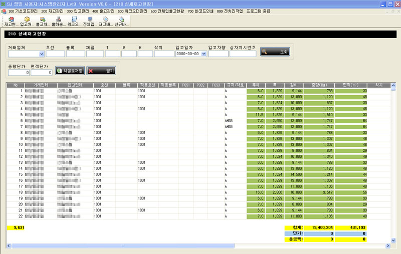
Task: Click the 신규바 toolbar icon
Action: point(121,21)
